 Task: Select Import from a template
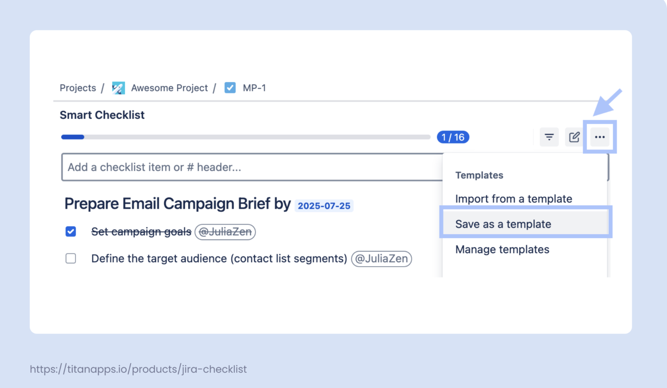[513, 199]
